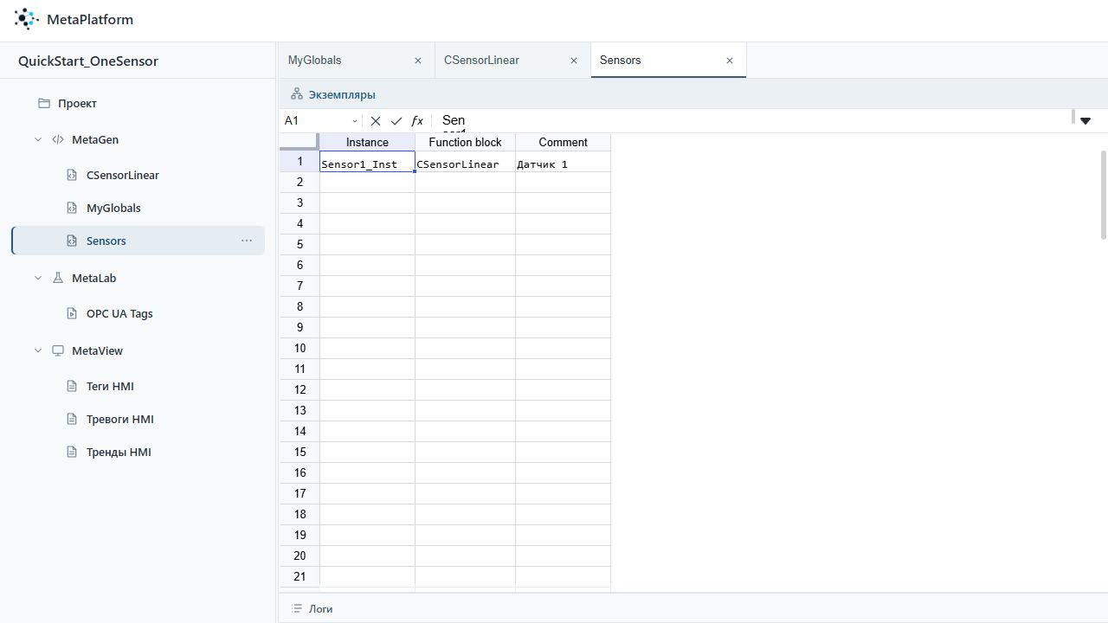Switch to the CSensorLinear tab

[x=512, y=61]
